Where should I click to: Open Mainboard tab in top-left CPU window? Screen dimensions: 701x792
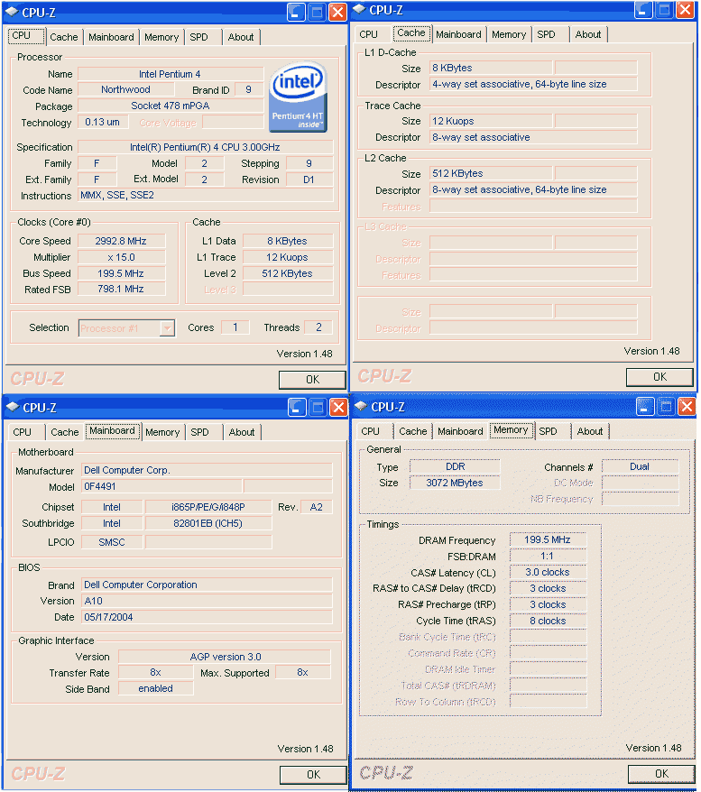pos(111,37)
